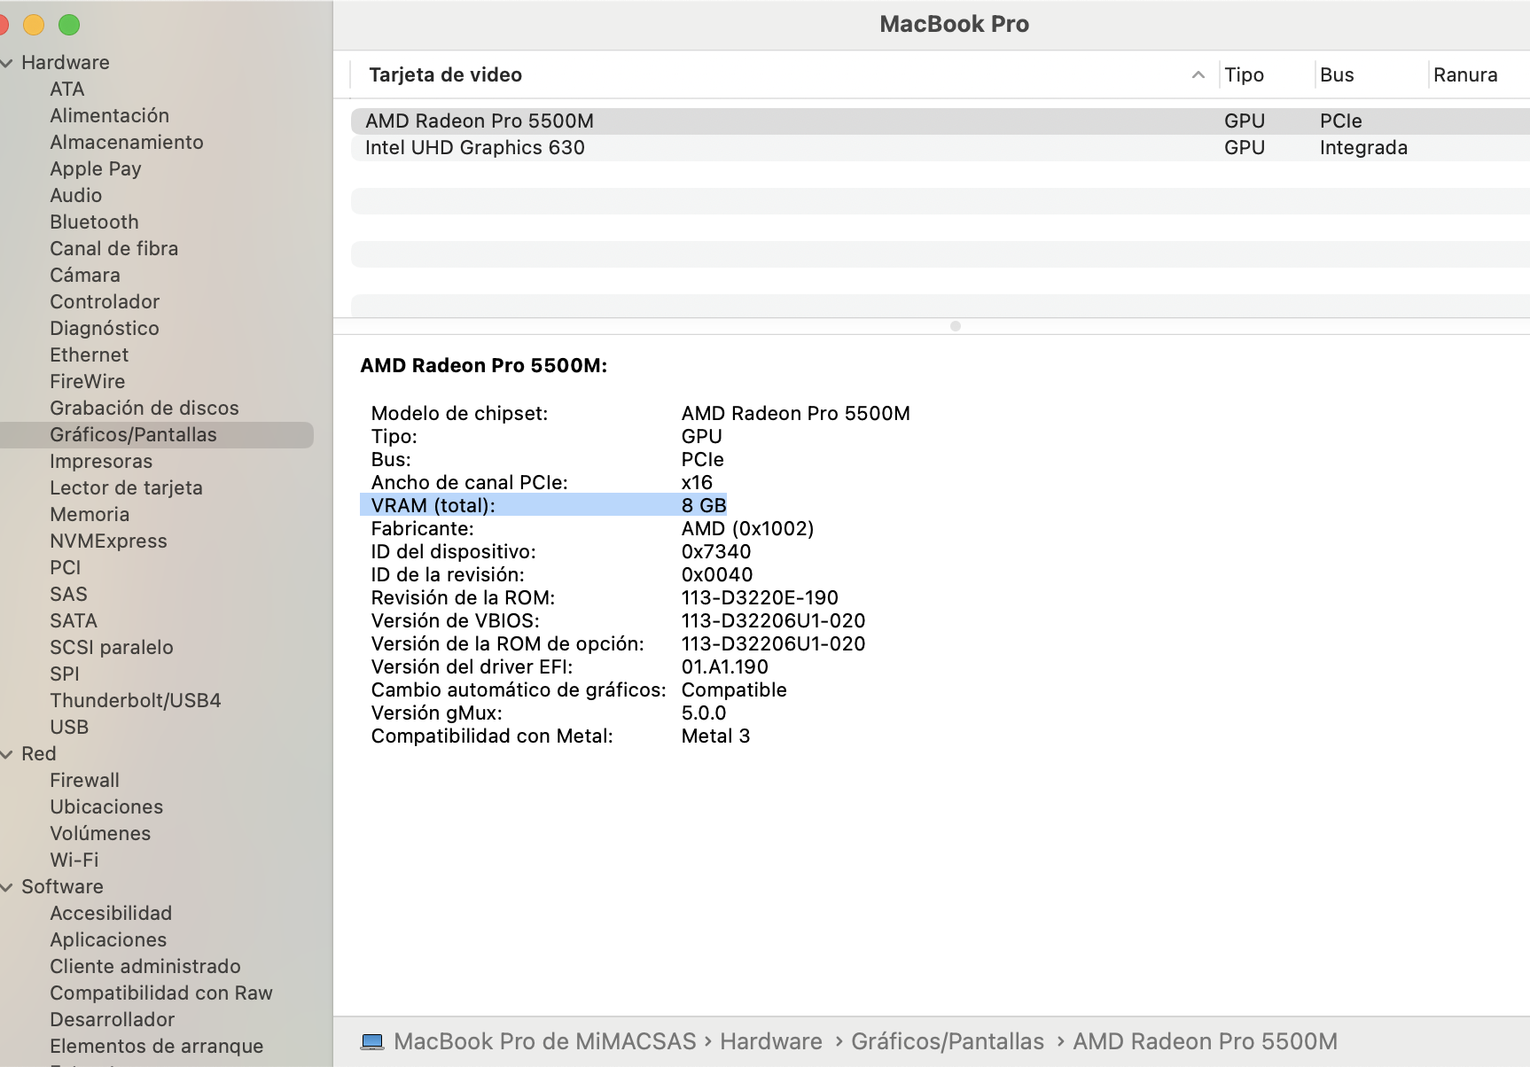The height and width of the screenshot is (1067, 1530).
Task: Minimize the window with the yellow button
Action: pos(34,25)
